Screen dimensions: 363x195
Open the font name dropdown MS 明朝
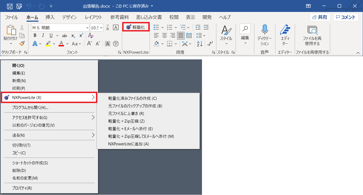click(x=87, y=28)
